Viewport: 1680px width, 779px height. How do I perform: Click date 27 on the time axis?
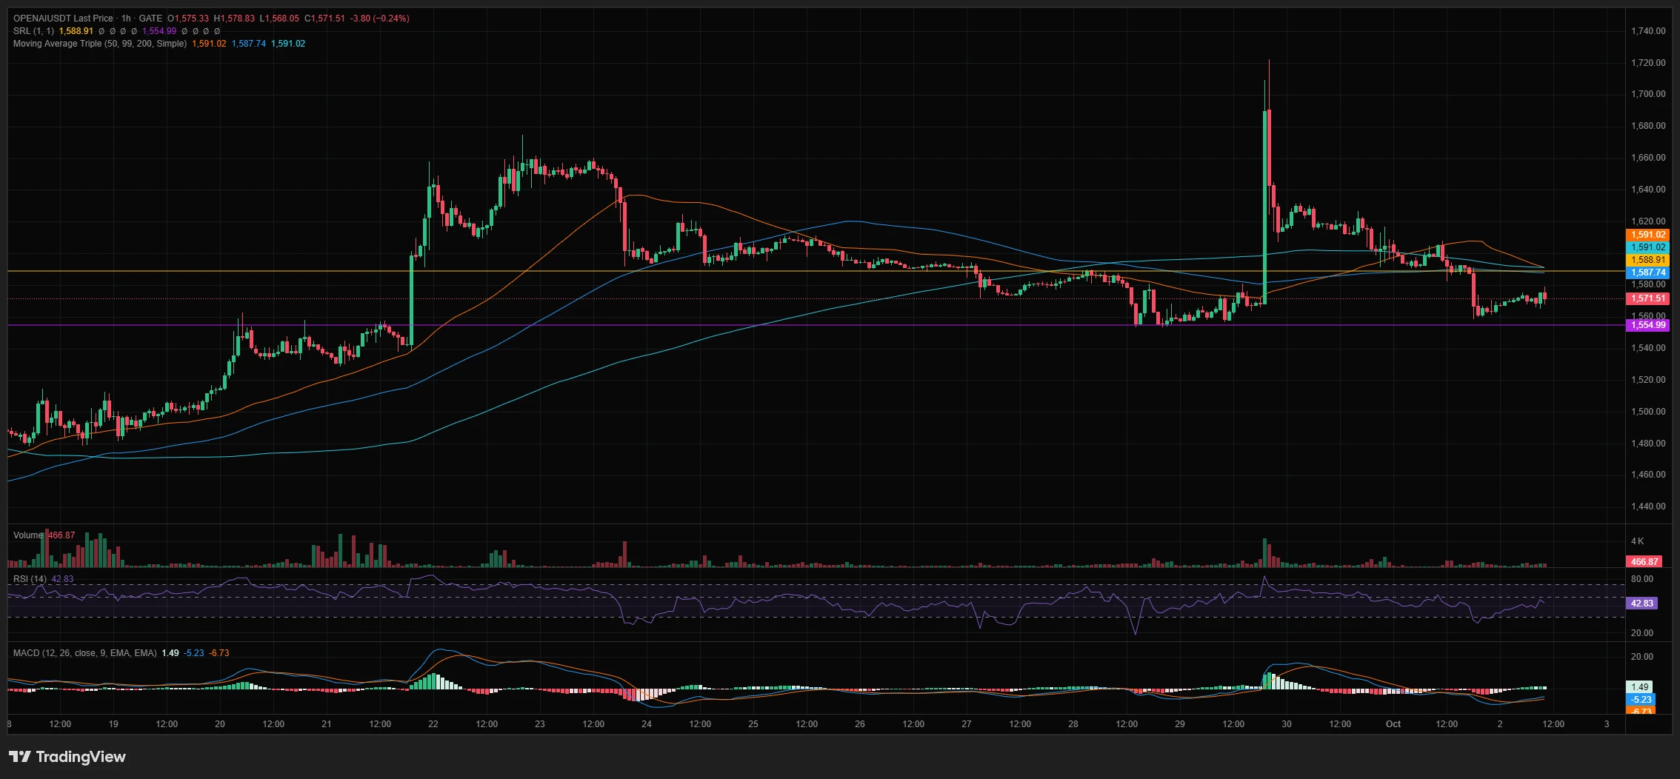coord(967,724)
